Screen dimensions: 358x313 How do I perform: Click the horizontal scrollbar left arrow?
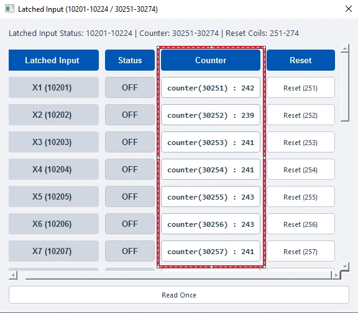[x=13, y=275]
